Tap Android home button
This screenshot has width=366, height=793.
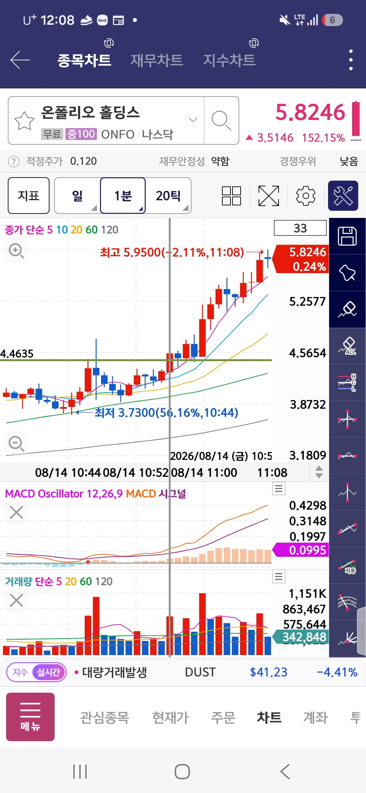tap(182, 772)
